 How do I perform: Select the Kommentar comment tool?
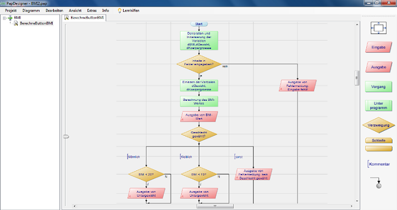coord(379,164)
